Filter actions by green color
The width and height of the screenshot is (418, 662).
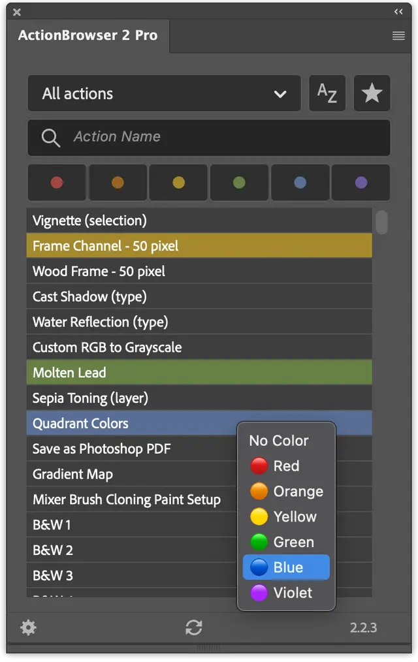tap(239, 182)
